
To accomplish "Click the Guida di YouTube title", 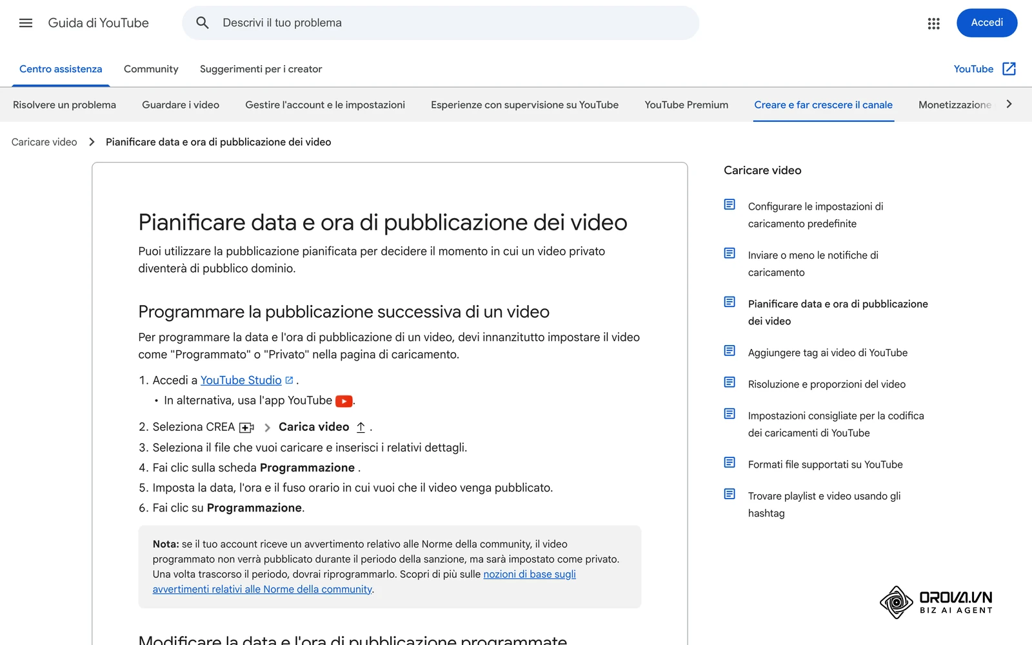I will point(98,23).
